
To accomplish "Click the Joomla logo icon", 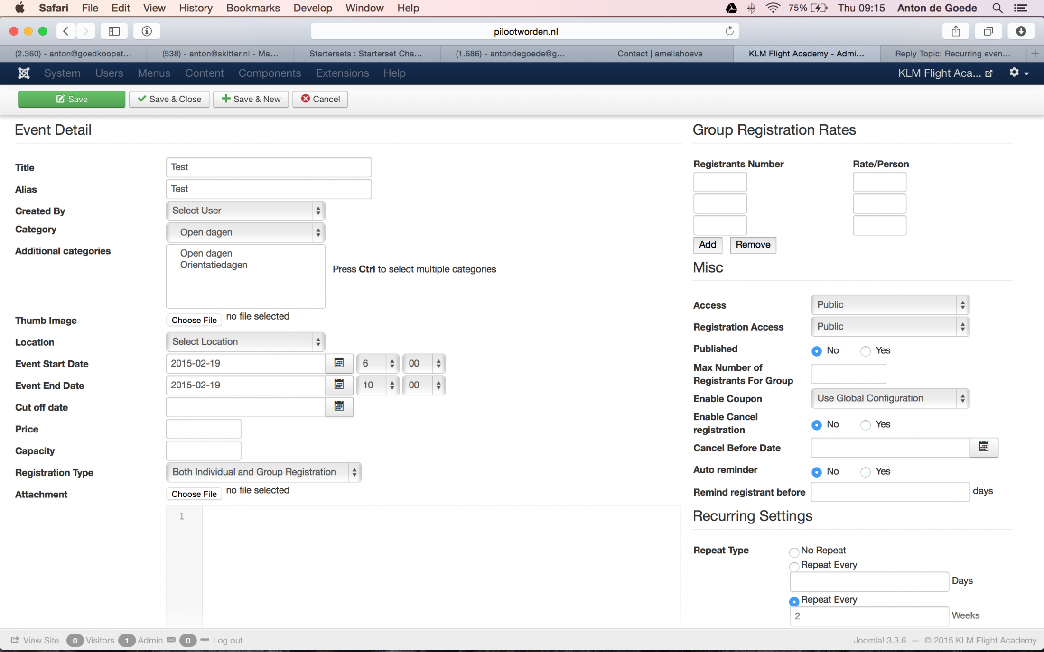I will pyautogui.click(x=24, y=73).
